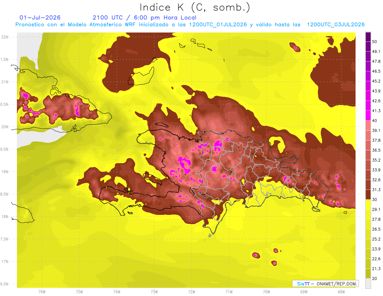Click the '69W' longitude label

click(304, 292)
